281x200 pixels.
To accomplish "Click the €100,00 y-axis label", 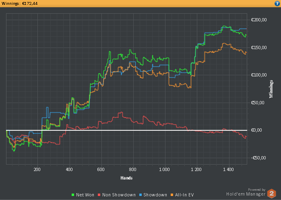I will (259, 75).
